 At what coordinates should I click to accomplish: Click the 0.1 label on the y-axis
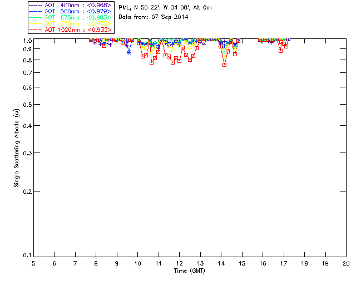click(27, 255)
